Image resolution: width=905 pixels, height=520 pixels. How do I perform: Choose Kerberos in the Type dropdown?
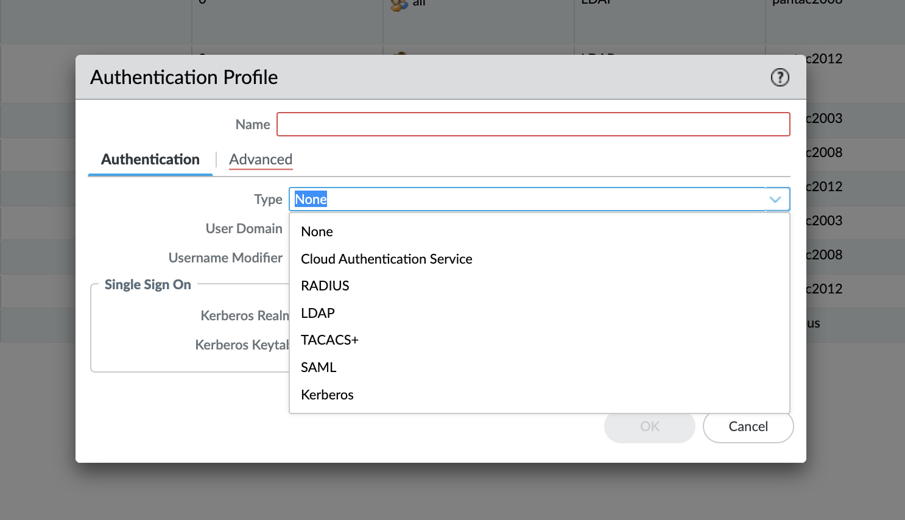coord(327,395)
